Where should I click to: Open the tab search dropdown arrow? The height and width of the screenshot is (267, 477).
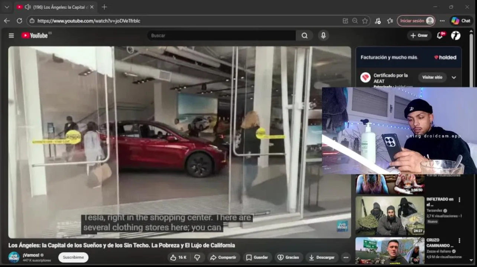7,7
